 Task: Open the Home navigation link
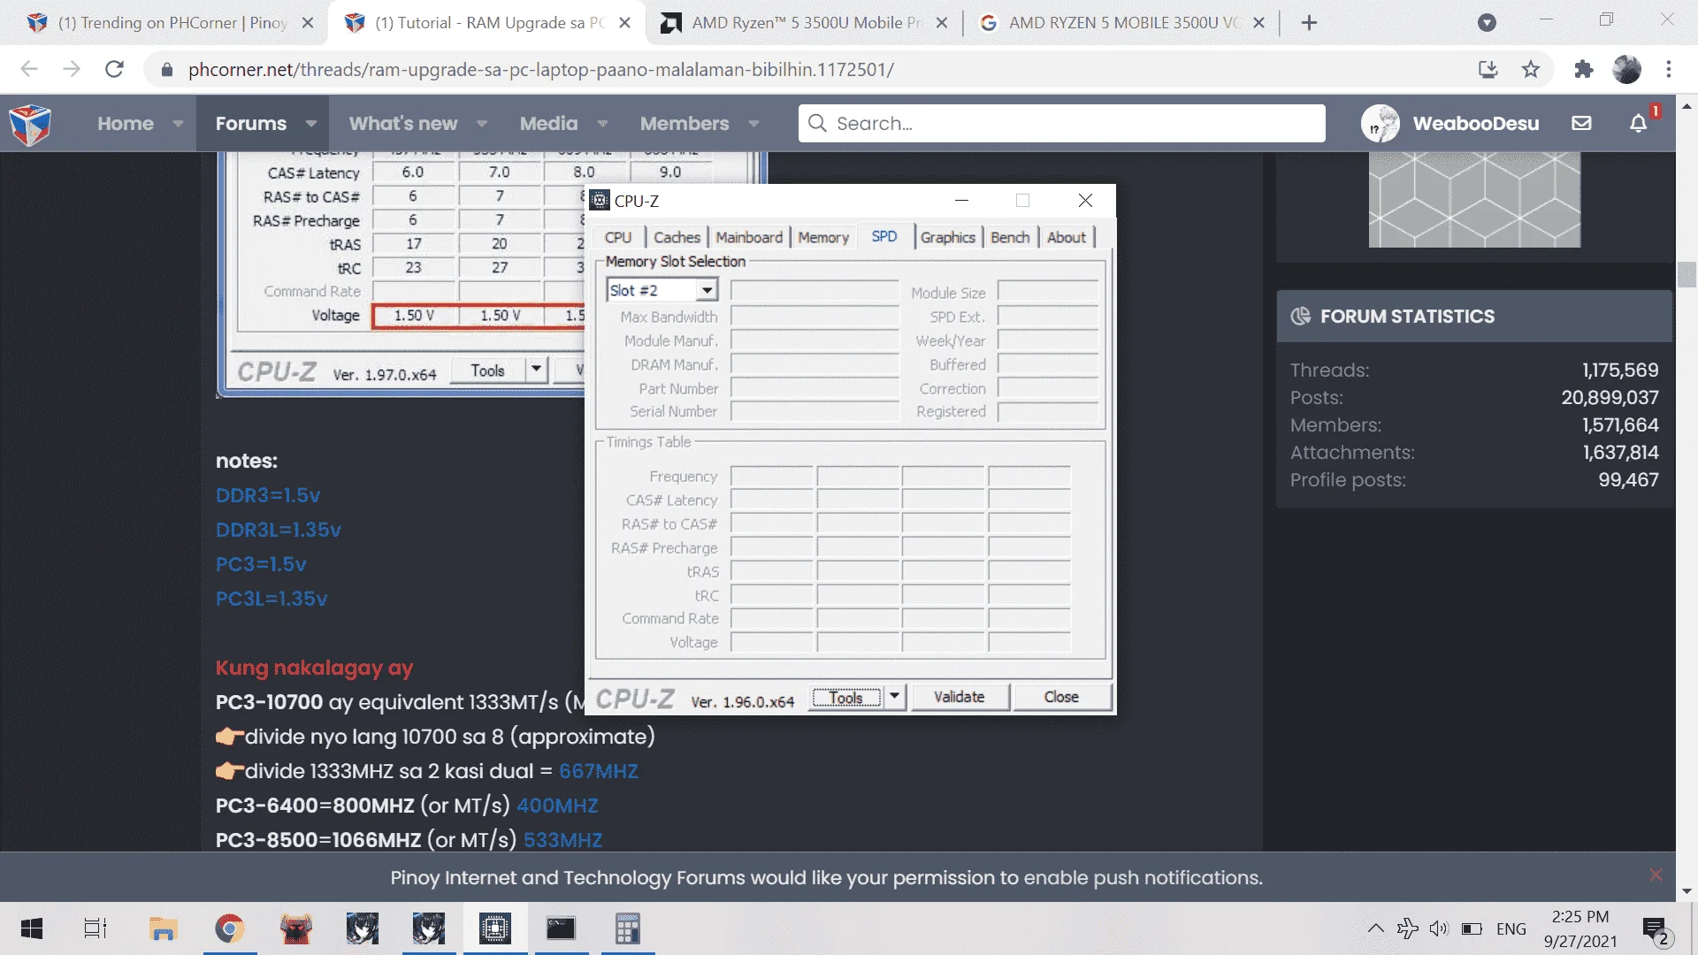pyautogui.click(x=126, y=124)
